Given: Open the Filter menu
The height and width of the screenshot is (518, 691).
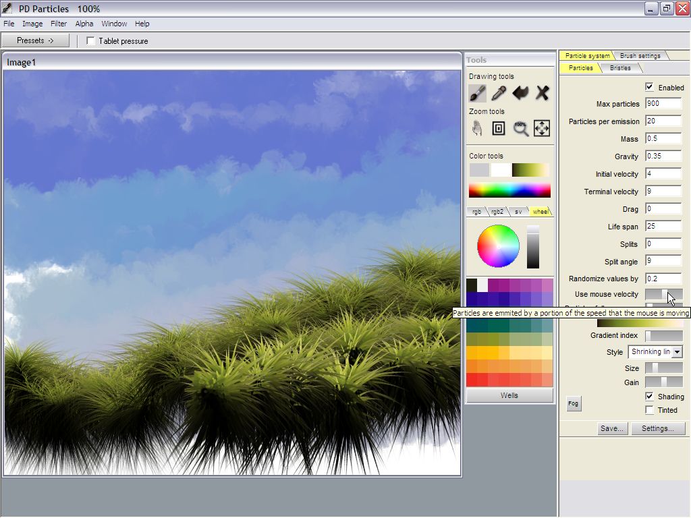Looking at the screenshot, I should tap(59, 24).
